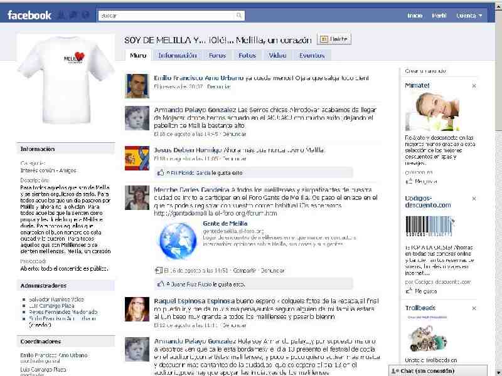Click Merche Carles Candeira avatar

137,197
